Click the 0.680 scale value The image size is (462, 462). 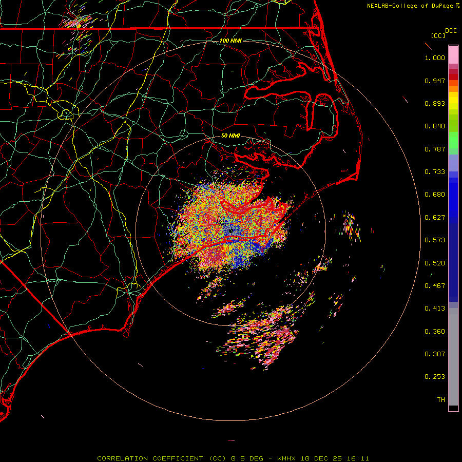pyautogui.click(x=435, y=195)
